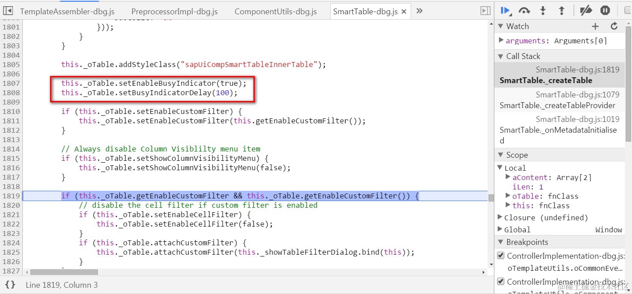Click line number 1810 in the gutter
Screen dimensions: 632x294
[11, 111]
